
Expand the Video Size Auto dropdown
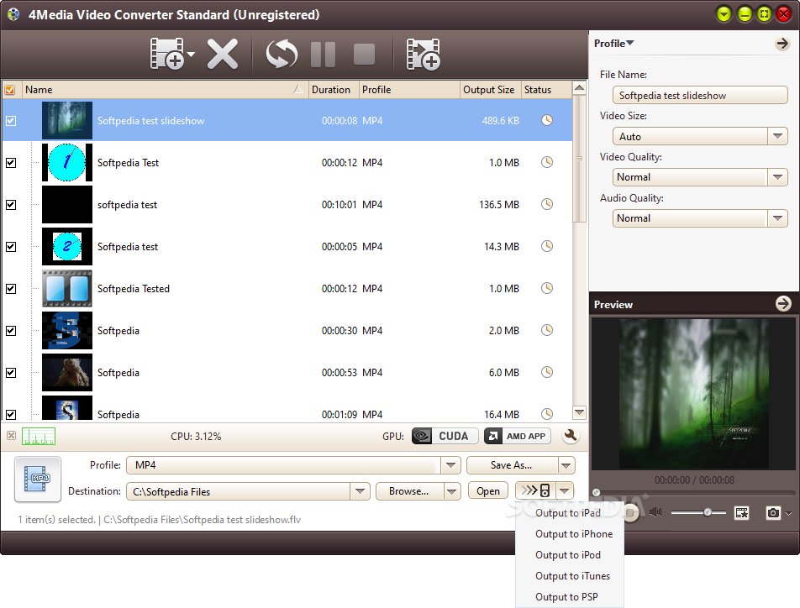(x=777, y=136)
